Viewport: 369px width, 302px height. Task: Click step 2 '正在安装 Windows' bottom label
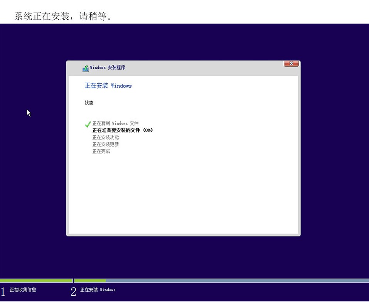click(x=98, y=290)
